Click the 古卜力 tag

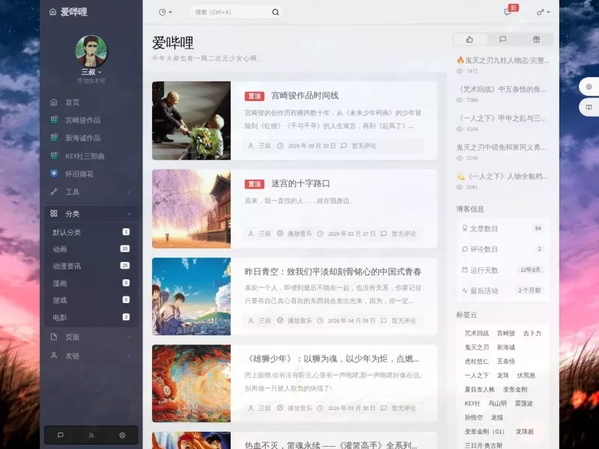tap(532, 333)
